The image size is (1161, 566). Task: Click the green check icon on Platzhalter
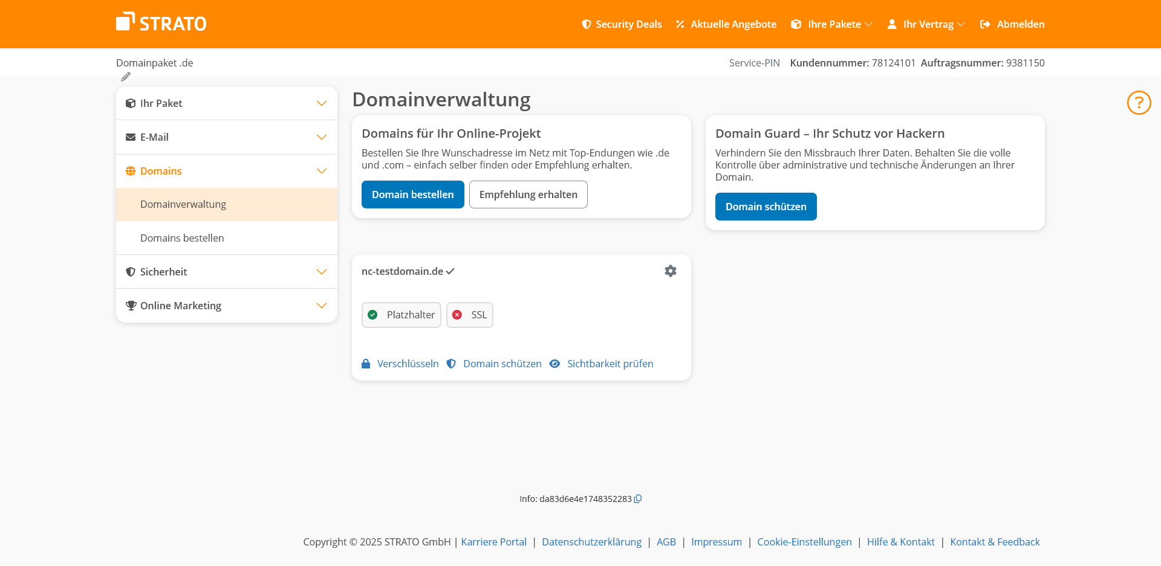click(373, 315)
